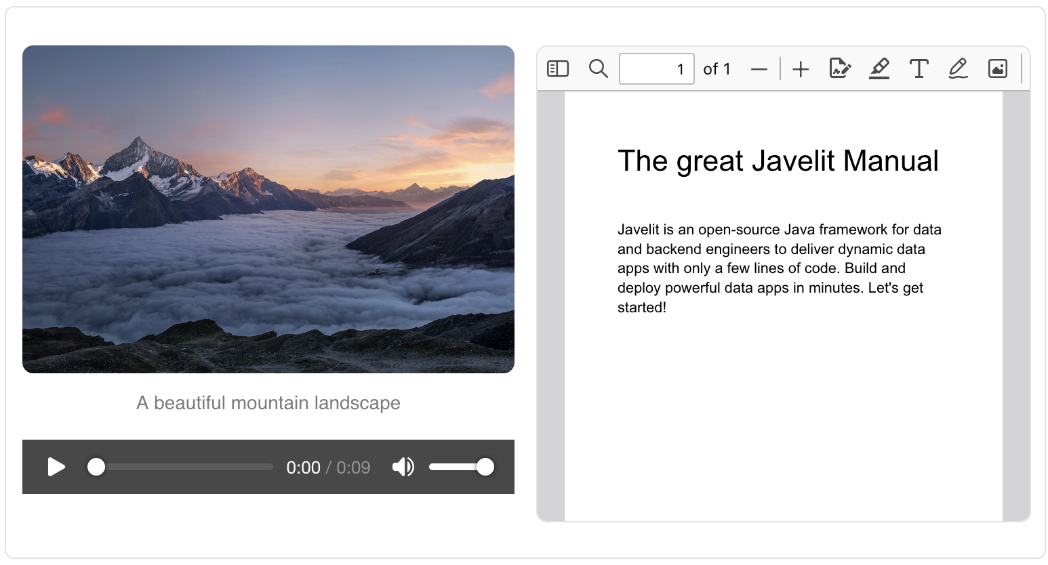The image size is (1048, 565).
Task: Play the audio clip
Action: coord(56,467)
